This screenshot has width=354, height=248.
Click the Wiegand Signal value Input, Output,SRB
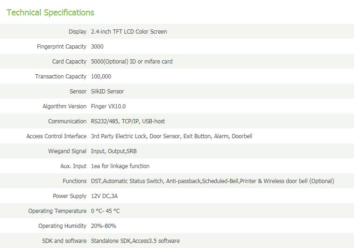click(x=114, y=151)
